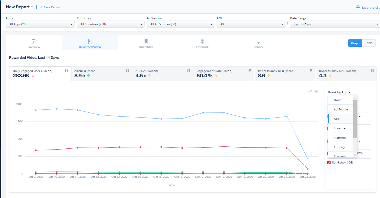The height and width of the screenshot is (198, 380).
Task: Enable the Graph display toggle
Action: click(355, 43)
